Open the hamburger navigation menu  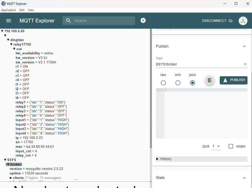(9, 21)
